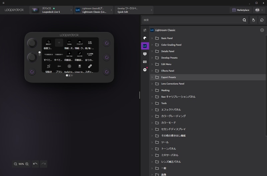Image resolution: width=267 pixels, height=176 pixels.
Task: Open Lightroom Classic plugin settings gear
Action: pyautogui.click(x=262, y=30)
